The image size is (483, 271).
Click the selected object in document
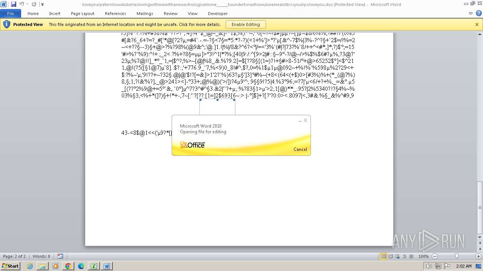(217, 107)
